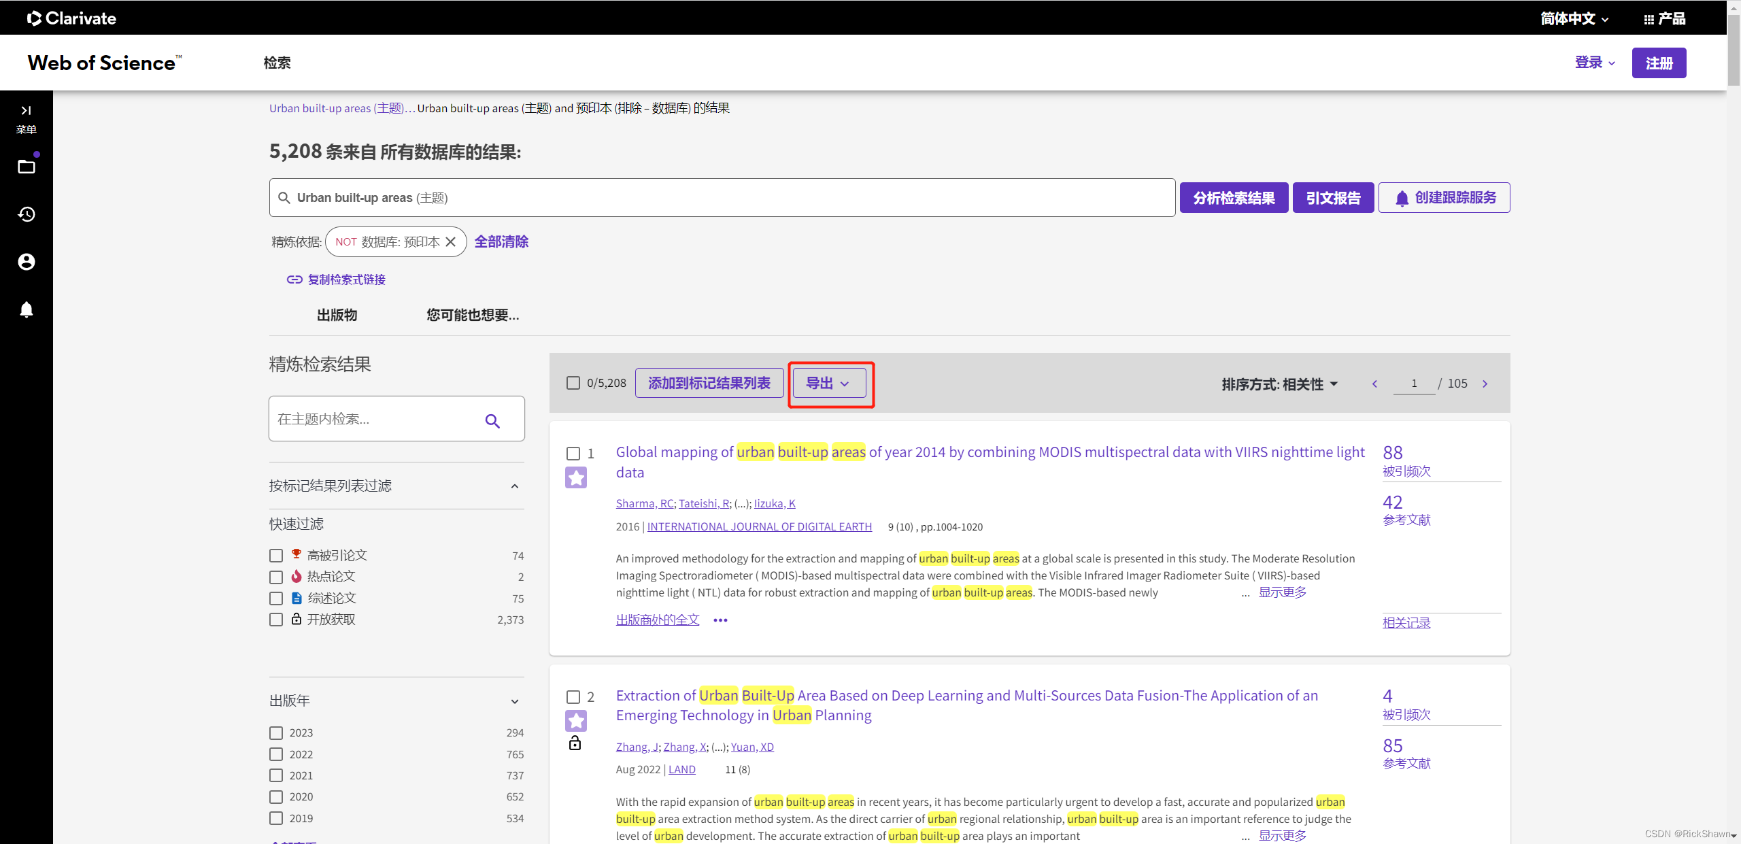Screen dimensions: 1741x844
Task: Show more of result 1 abstract
Action: [x=1283, y=592]
